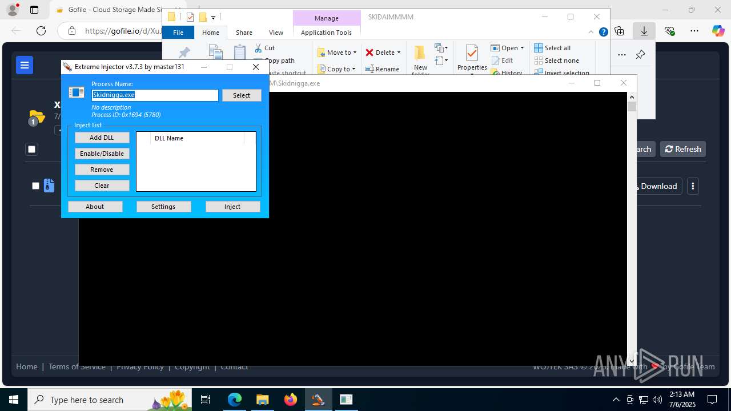Open Edge browser essentials heart icon
Image resolution: width=731 pixels, height=411 pixels.
(x=669, y=31)
